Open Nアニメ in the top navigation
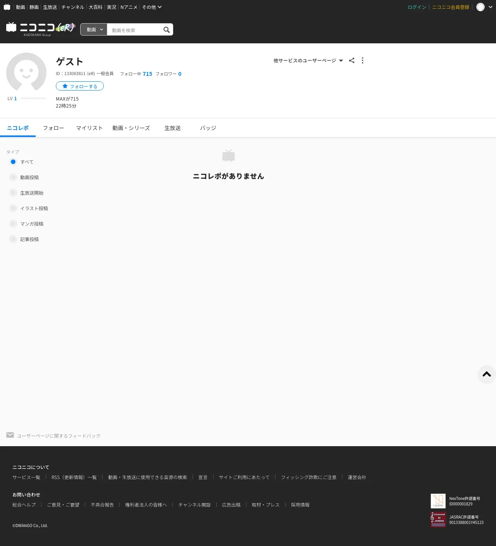The height and width of the screenshot is (546, 496). coord(129,7)
